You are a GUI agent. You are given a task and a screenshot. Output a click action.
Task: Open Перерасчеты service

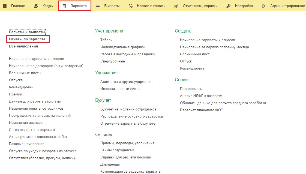tap(191, 89)
